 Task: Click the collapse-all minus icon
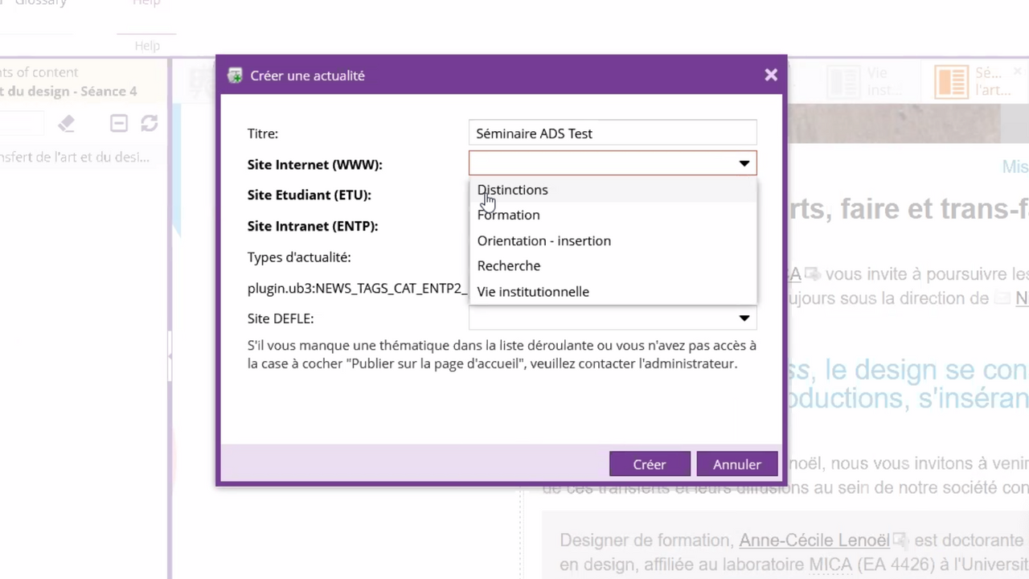[x=119, y=123]
